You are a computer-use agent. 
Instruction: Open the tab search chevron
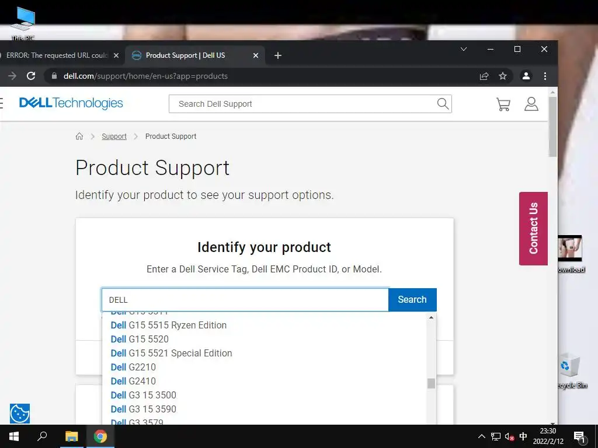[464, 49]
